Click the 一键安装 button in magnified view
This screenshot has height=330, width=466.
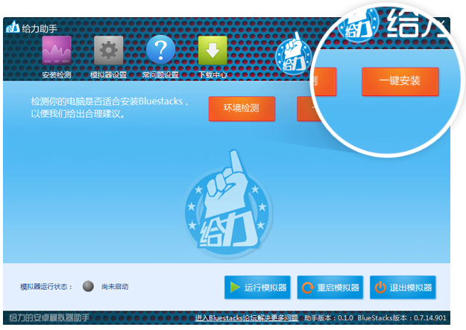(400, 81)
